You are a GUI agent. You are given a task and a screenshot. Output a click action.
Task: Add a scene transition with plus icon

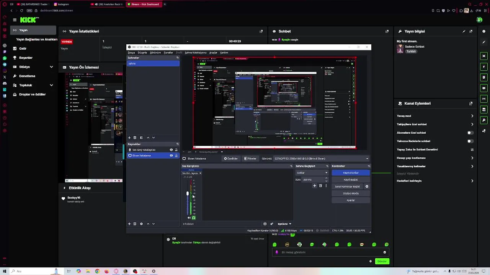(315, 186)
